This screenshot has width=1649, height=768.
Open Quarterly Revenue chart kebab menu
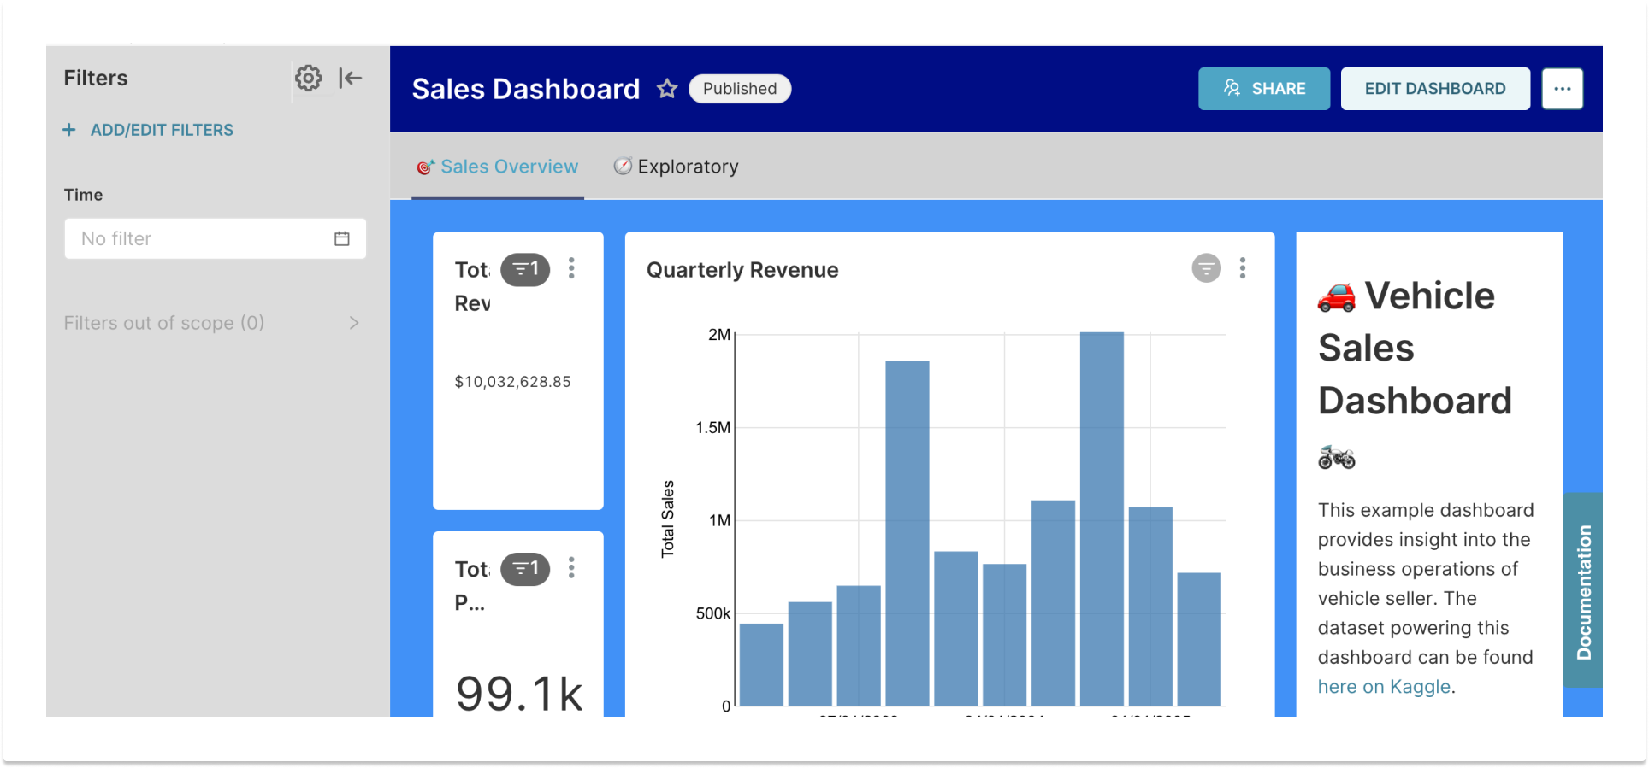pos(1243,269)
